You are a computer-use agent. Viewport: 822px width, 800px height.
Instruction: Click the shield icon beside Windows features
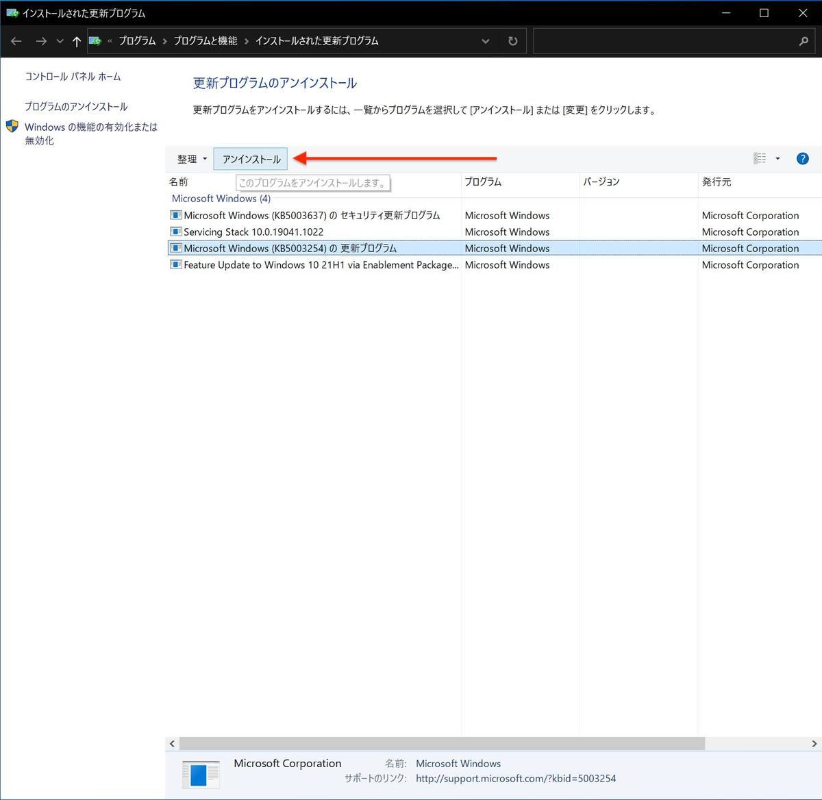coord(12,127)
